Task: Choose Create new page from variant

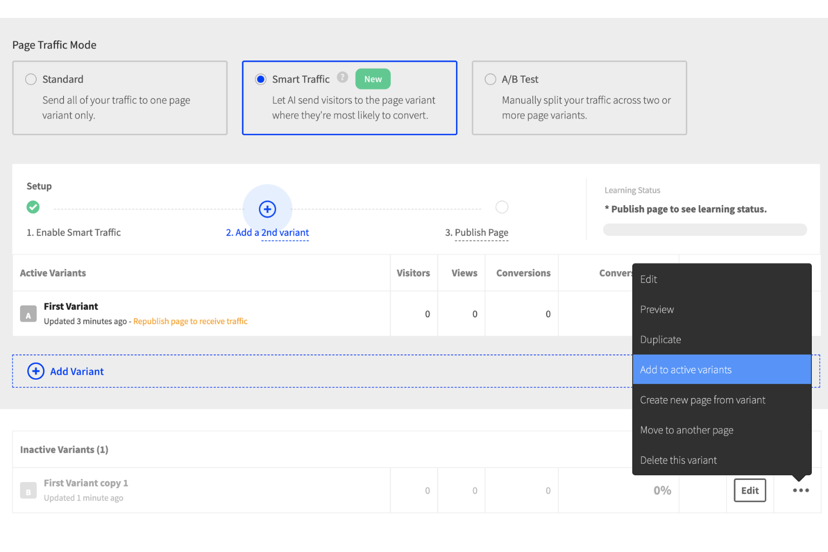Action: click(703, 399)
